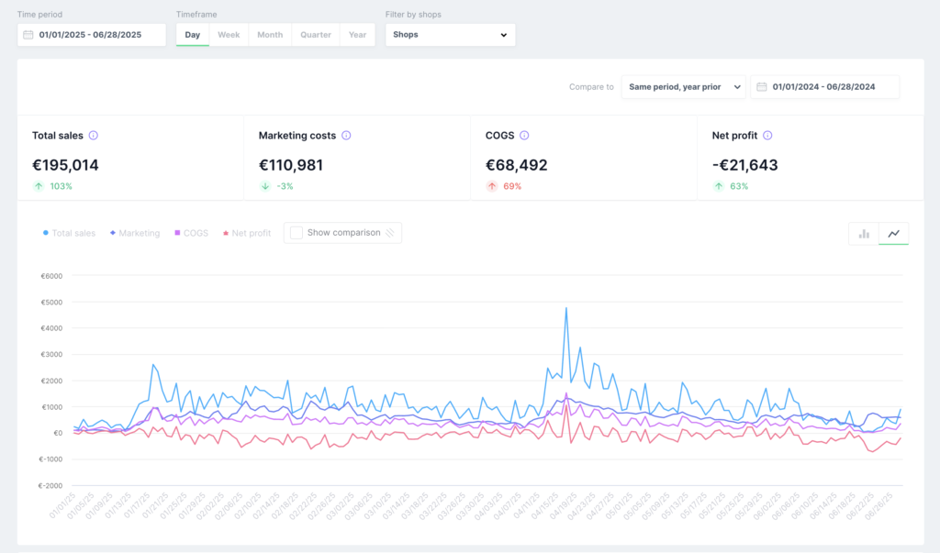Click the 01/01/2024 - 06/28/2024 comparison date field
Screen dimensions: 940x553
825,87
